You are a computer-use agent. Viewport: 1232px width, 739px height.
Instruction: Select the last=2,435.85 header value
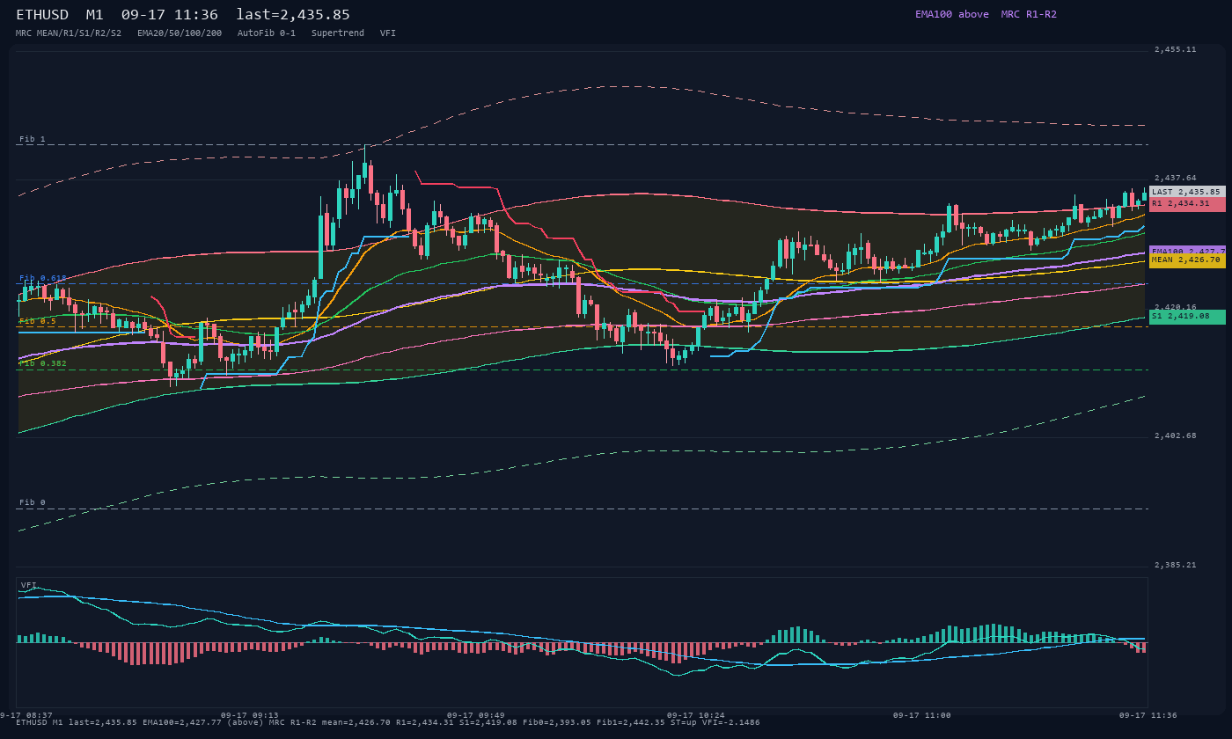[x=293, y=15]
